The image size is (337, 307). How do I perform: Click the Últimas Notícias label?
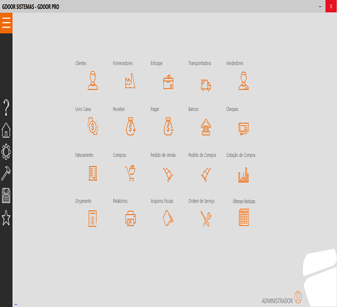coord(244,201)
